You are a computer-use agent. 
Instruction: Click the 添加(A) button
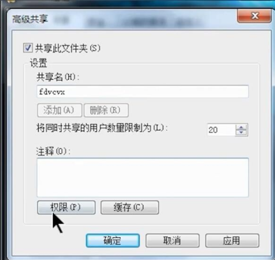[60, 110]
